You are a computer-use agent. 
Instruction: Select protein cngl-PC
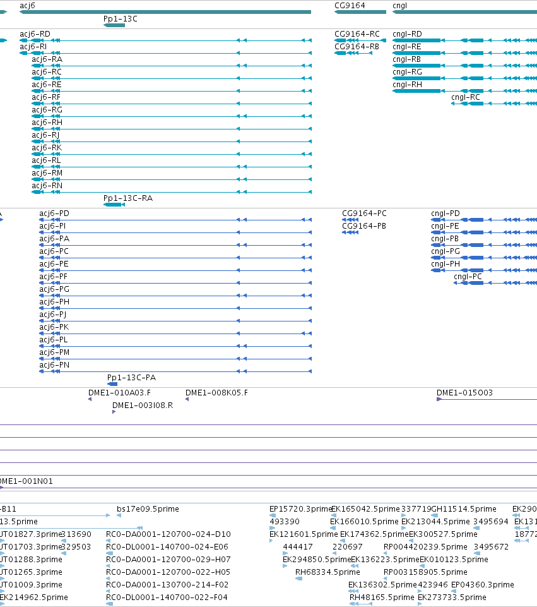468,277
